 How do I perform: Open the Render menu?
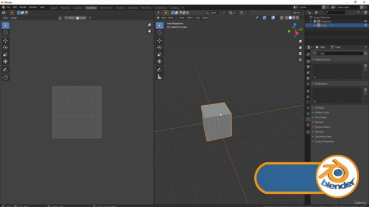point(23,7)
